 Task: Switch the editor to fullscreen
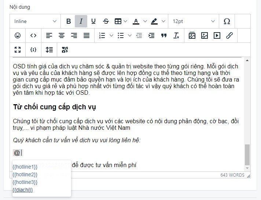click(x=18, y=50)
